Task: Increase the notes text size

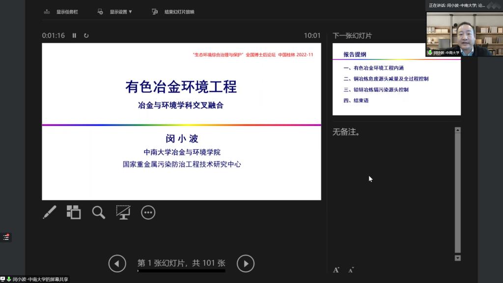Action: click(336, 270)
